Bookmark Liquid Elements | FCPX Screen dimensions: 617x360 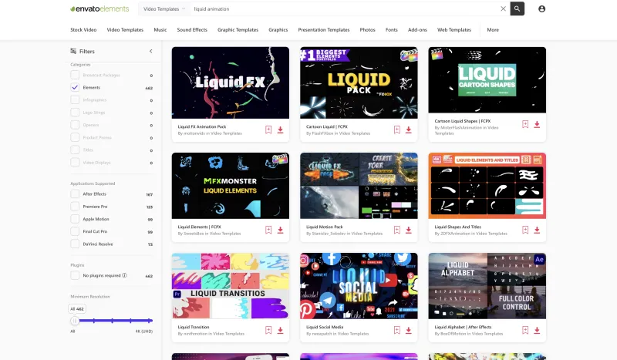click(268, 230)
